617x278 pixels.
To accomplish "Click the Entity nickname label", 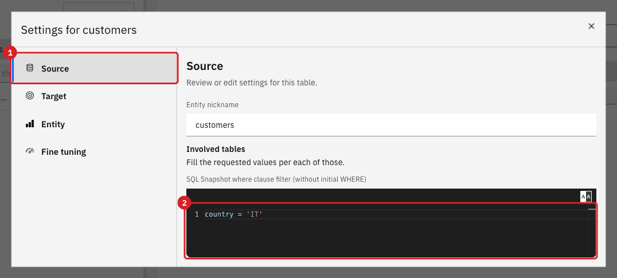I will tap(213, 105).
